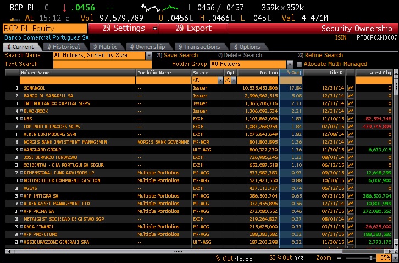The height and width of the screenshot is (263, 399).
Task: Expand DIMENSIONAL FUND ADVISORS row
Action: pos(21,173)
